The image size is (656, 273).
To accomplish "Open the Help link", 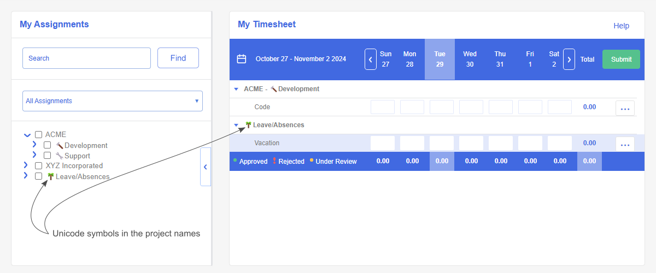I will 621,26.
